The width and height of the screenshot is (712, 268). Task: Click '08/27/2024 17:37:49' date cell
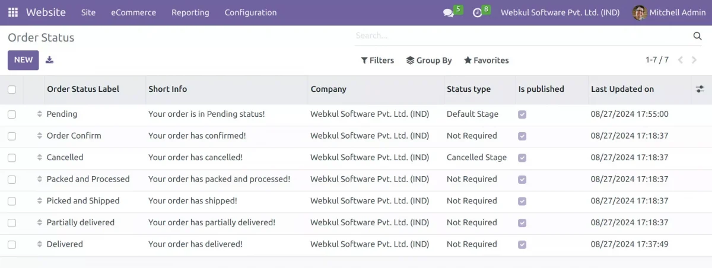pos(630,244)
